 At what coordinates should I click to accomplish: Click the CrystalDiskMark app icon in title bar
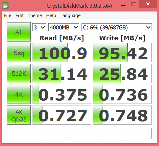pyautogui.click(x=6, y=6)
